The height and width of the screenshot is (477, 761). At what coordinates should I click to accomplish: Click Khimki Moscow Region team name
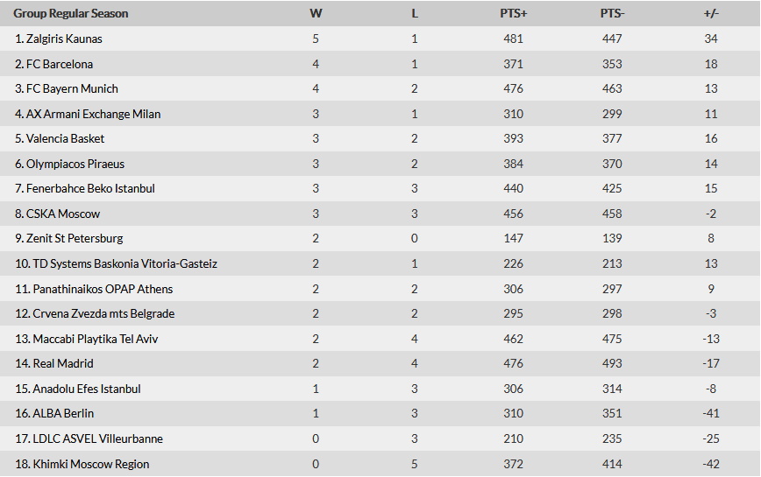coord(91,464)
